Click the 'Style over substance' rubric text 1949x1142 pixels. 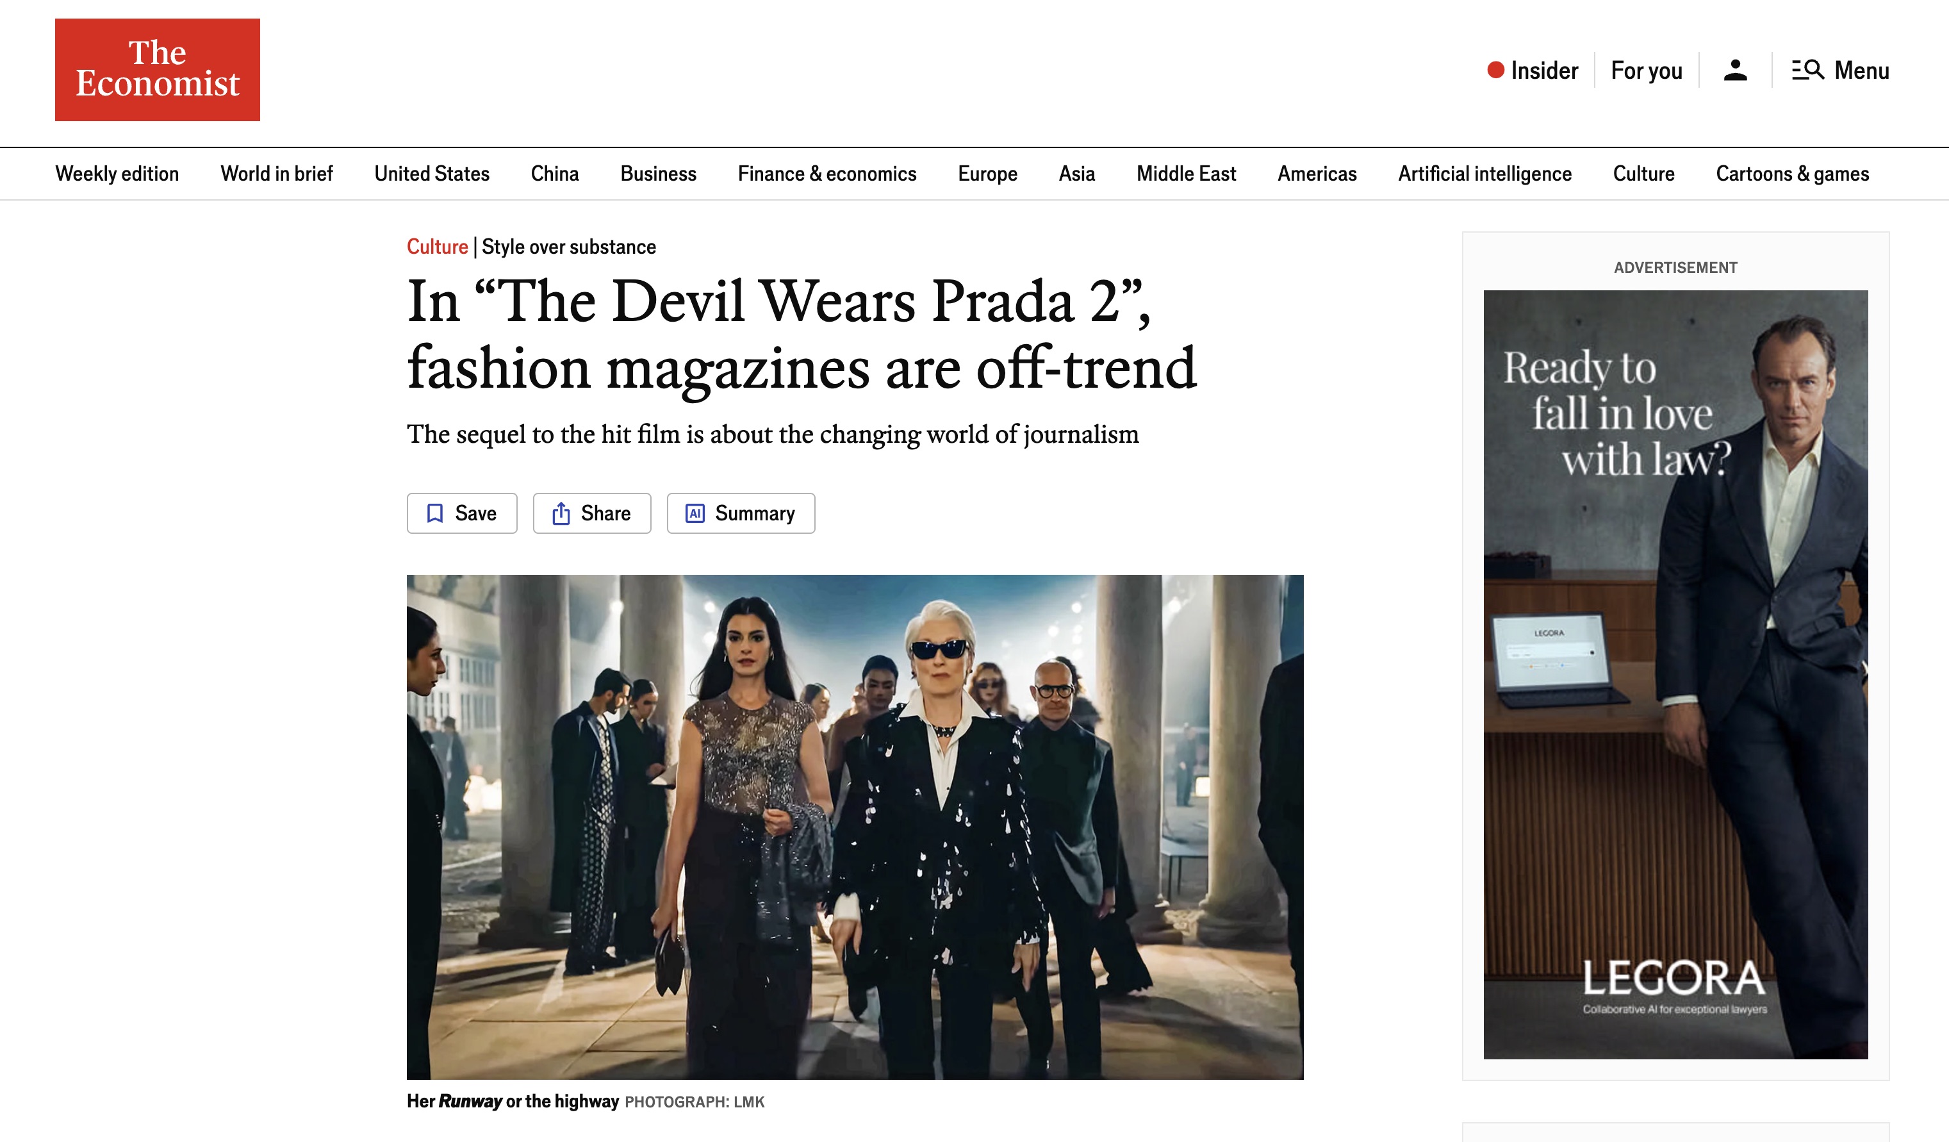(568, 247)
